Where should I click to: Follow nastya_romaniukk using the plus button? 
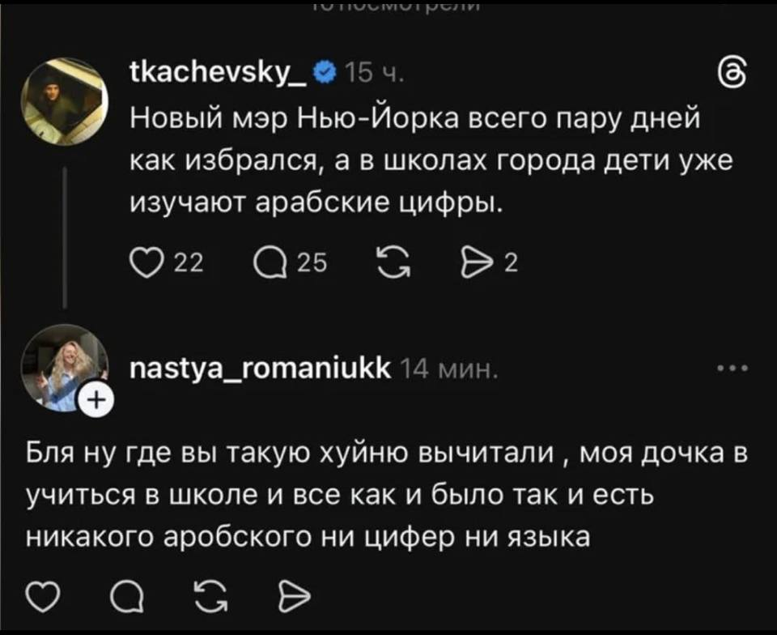pyautogui.click(x=95, y=399)
